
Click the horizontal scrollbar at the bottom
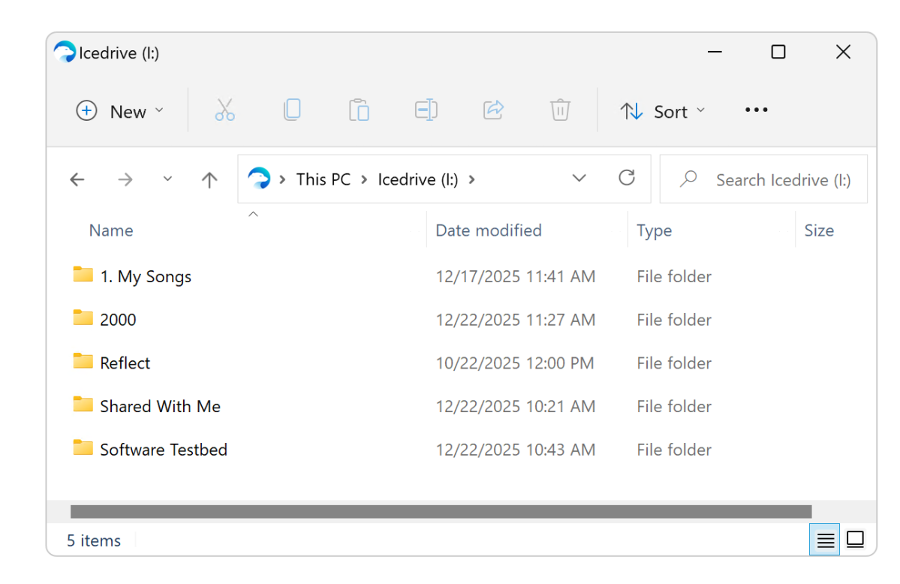[441, 511]
